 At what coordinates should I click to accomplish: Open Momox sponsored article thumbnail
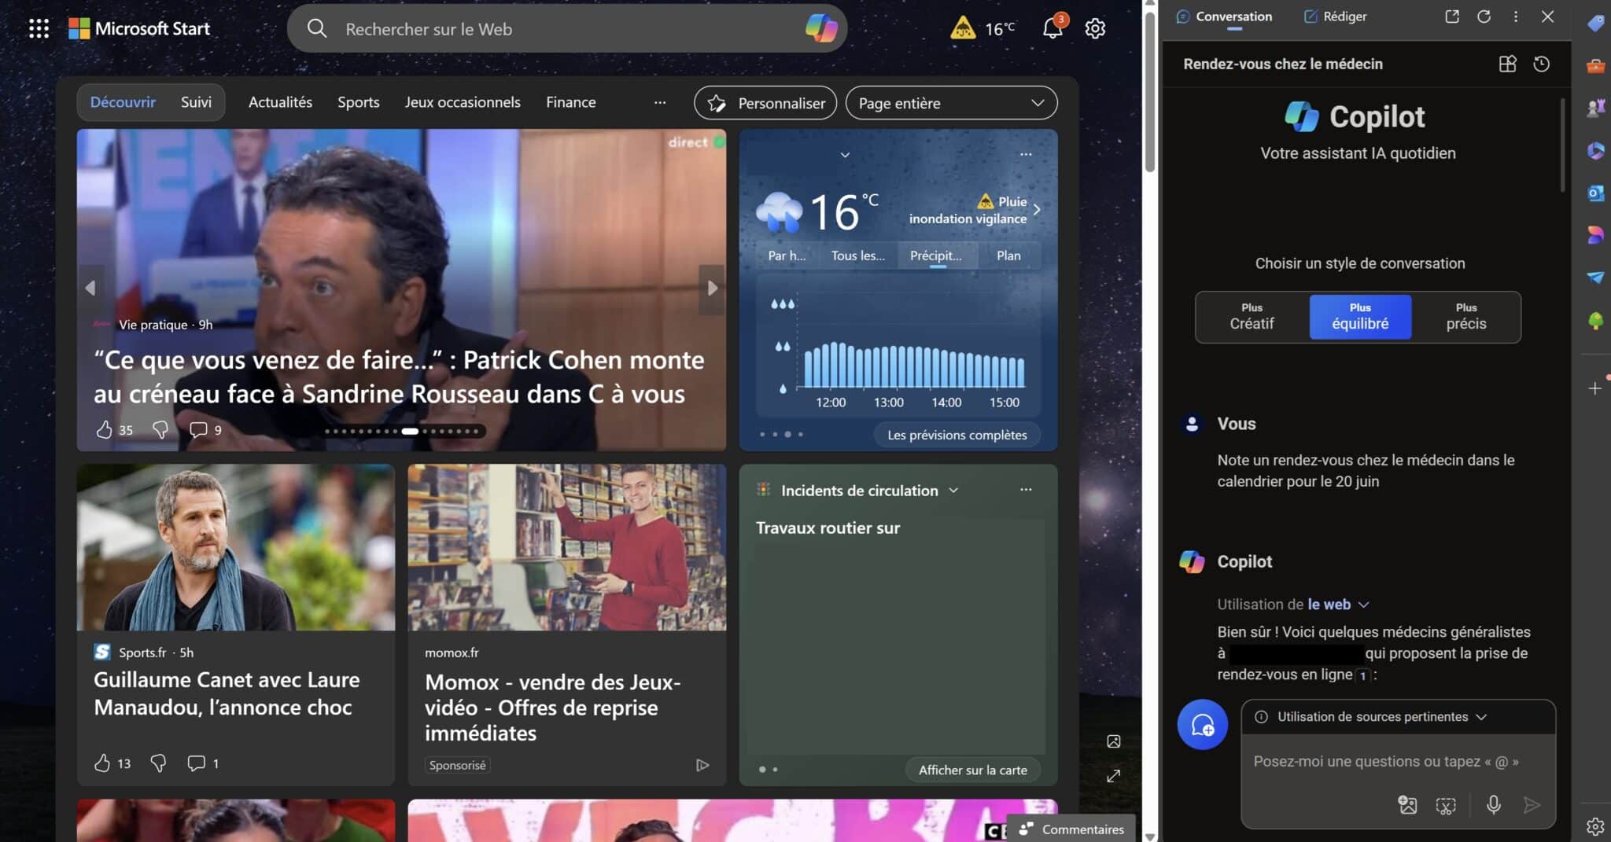567,547
